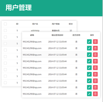The height and width of the screenshot is (102, 103).
Task: Edit the user in the eighth row
Action: 89,87
